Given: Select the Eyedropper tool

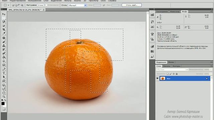Looking at the screenshot, I should 4,33.
